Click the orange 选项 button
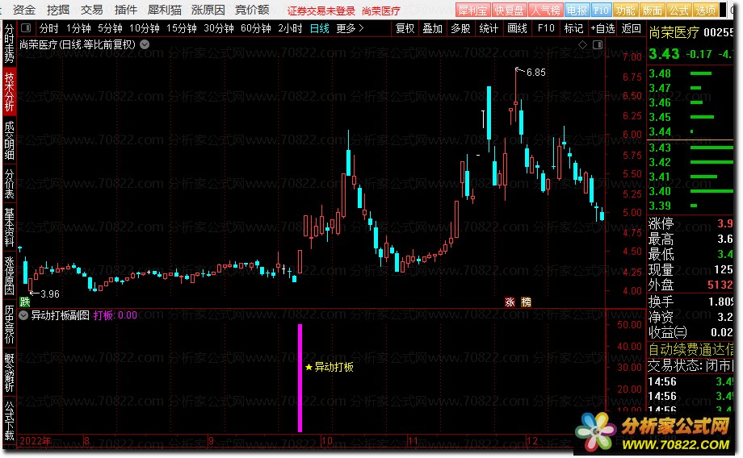 [x=706, y=10]
